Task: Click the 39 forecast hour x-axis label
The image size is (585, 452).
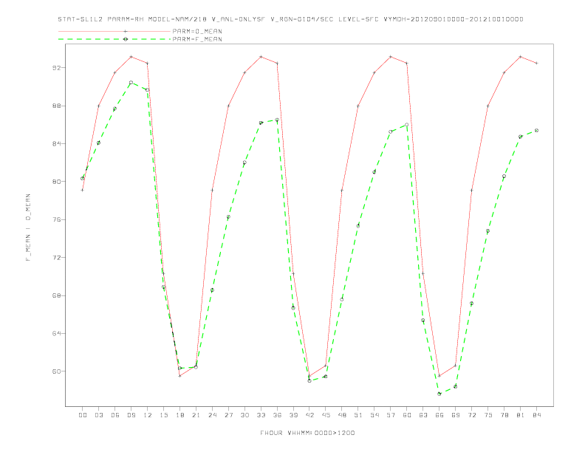Action: [x=293, y=415]
